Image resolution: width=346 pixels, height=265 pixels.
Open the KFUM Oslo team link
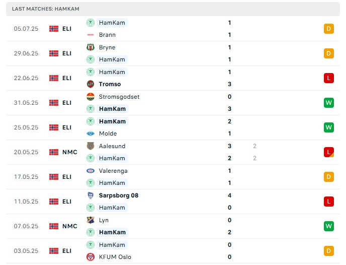115,257
